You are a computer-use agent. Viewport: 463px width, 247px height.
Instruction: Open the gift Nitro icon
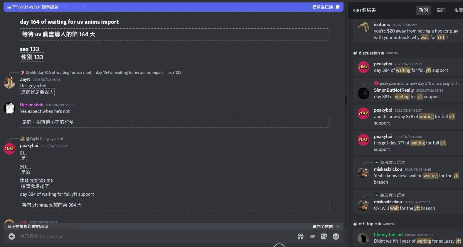[300, 236]
